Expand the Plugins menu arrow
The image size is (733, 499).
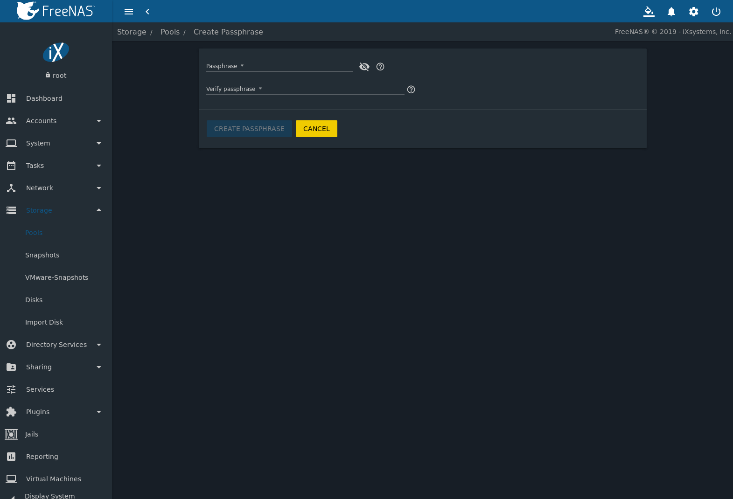99,412
